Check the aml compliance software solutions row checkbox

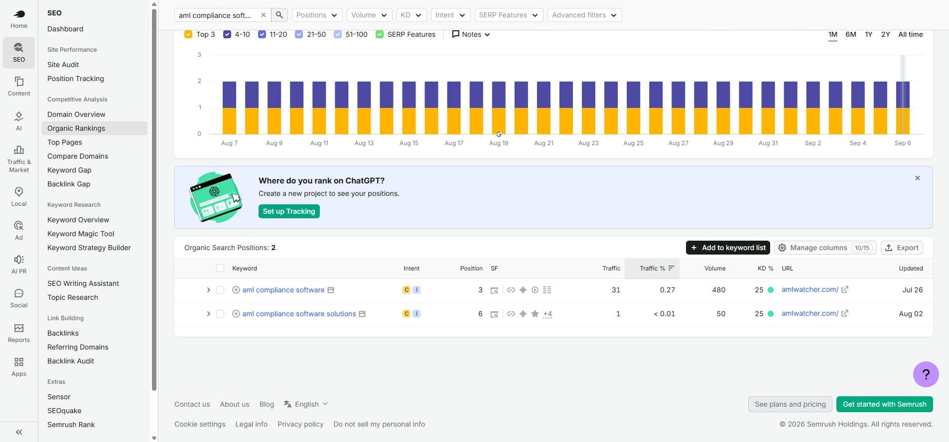point(220,314)
